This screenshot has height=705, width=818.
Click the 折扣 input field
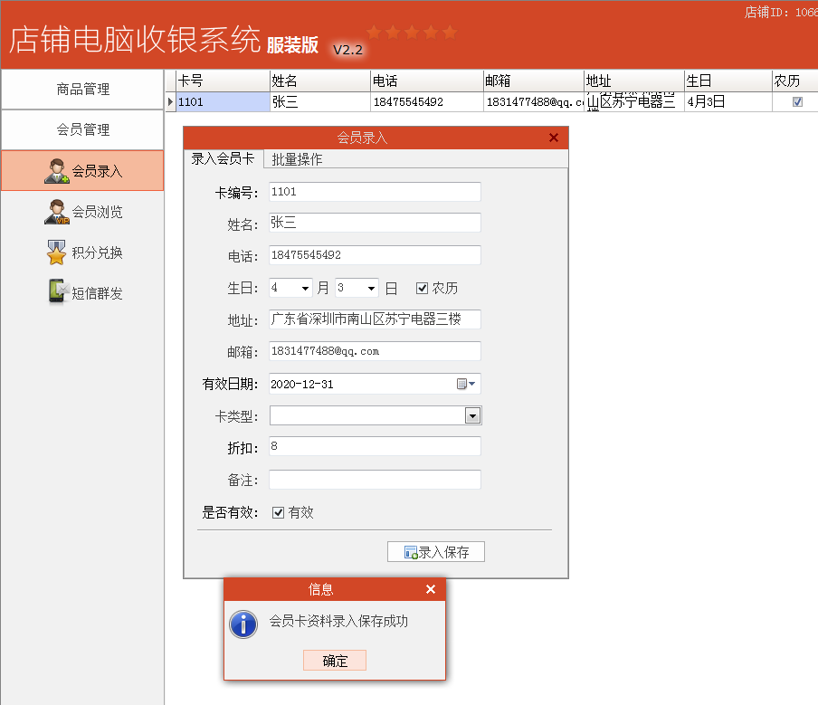pos(375,447)
